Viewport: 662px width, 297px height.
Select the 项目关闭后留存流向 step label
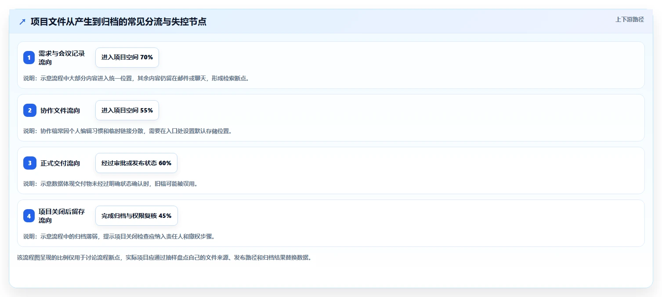[61, 216]
